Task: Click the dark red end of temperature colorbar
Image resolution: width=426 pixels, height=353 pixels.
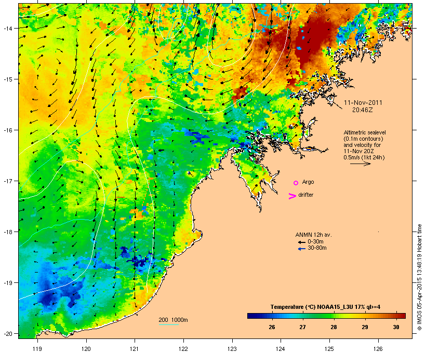Action: (403, 316)
